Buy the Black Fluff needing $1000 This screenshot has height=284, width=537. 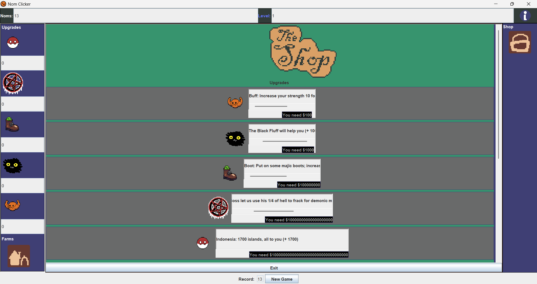click(x=298, y=150)
